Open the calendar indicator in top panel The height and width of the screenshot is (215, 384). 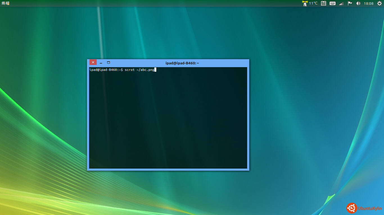(323, 3)
